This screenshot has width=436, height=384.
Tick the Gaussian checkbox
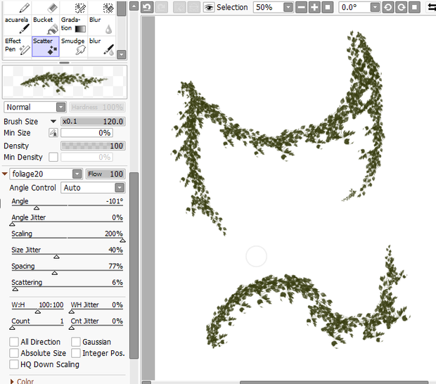click(x=76, y=342)
